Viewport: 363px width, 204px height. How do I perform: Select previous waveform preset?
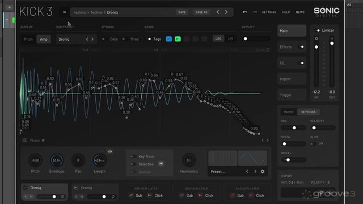coord(247,171)
